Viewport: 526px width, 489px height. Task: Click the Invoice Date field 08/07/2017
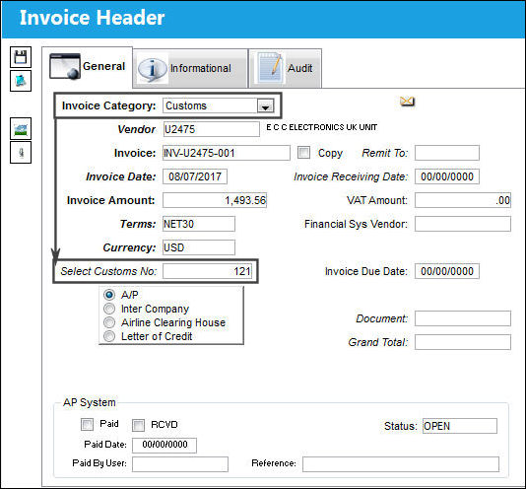195,176
